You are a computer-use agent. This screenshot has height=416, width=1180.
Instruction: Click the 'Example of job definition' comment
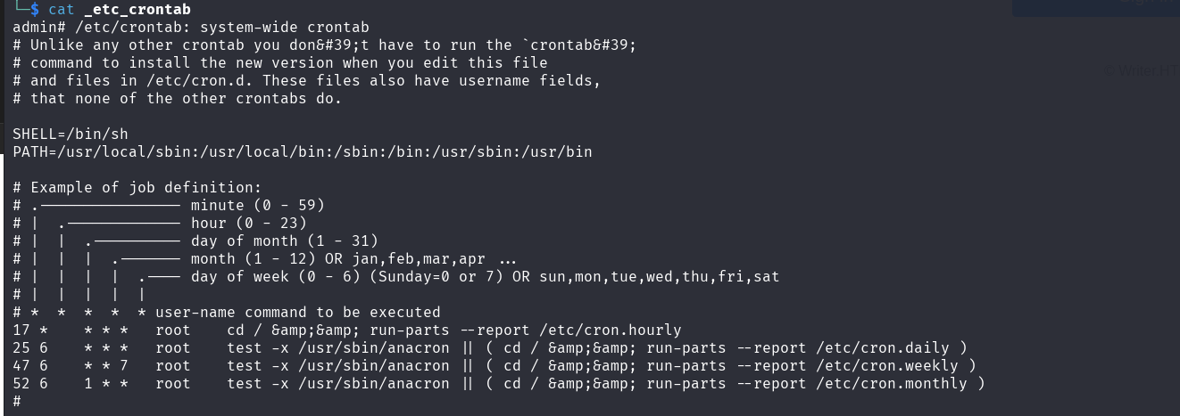[x=145, y=187]
